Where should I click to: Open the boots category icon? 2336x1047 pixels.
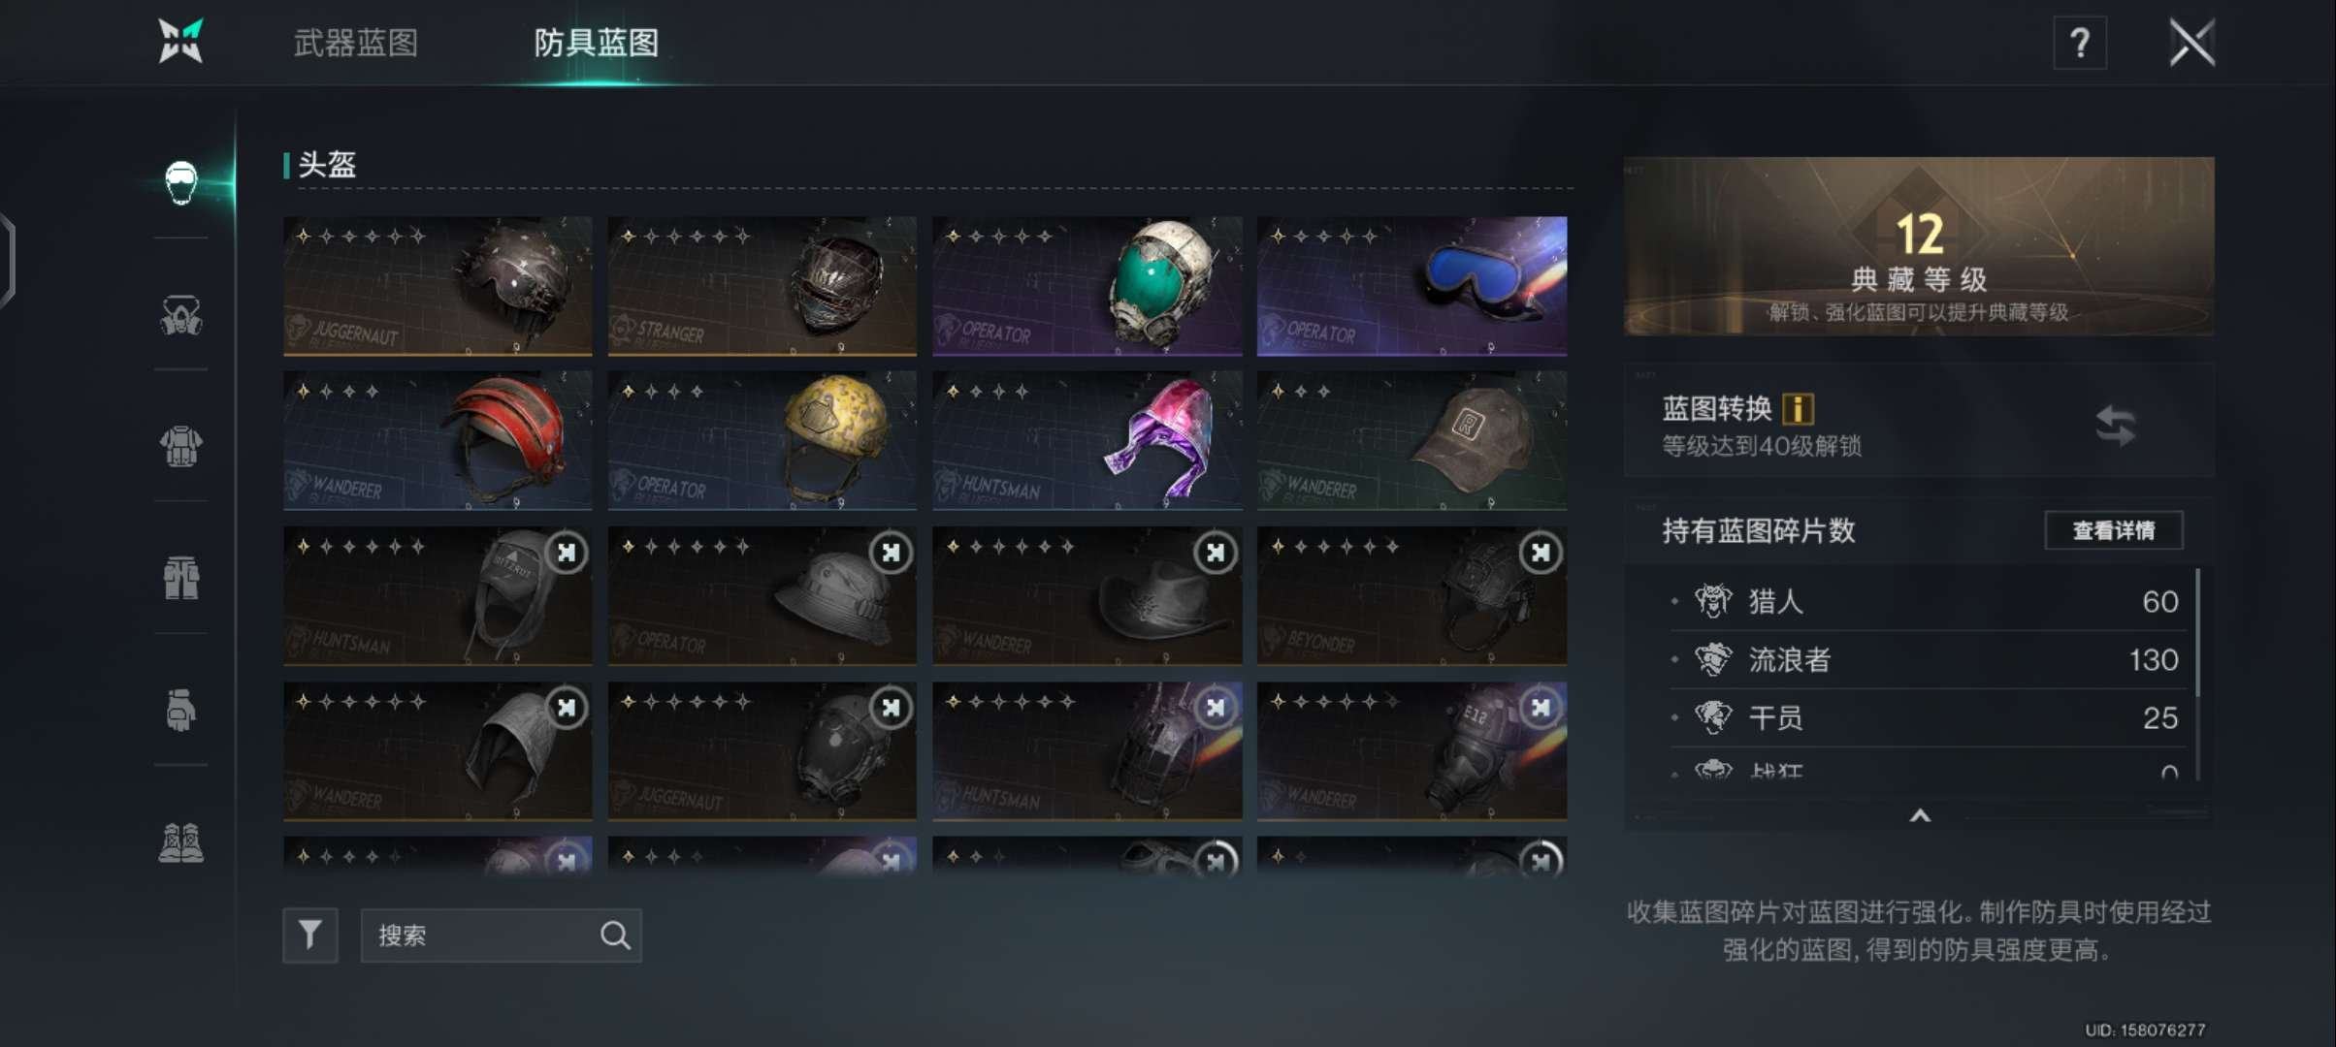[181, 842]
